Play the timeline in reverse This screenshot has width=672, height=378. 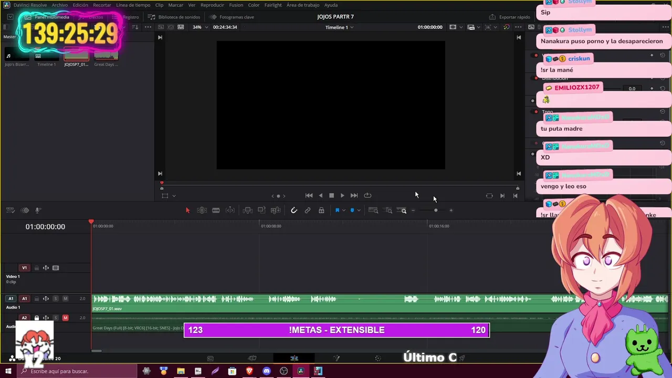click(321, 195)
